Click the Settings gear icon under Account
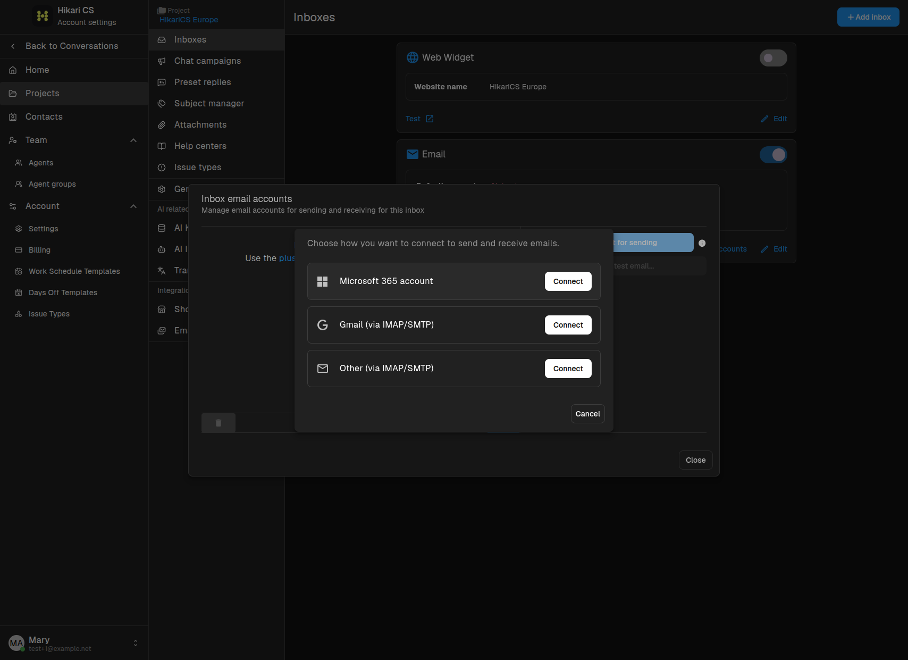 pos(19,229)
